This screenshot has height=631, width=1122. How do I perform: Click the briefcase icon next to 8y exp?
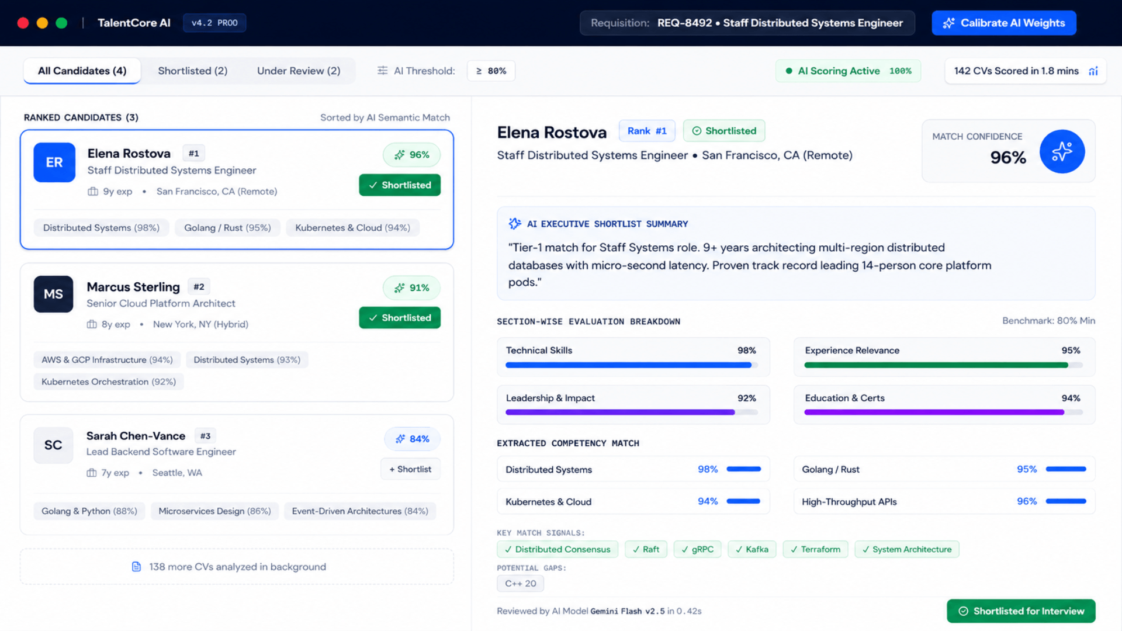click(92, 324)
